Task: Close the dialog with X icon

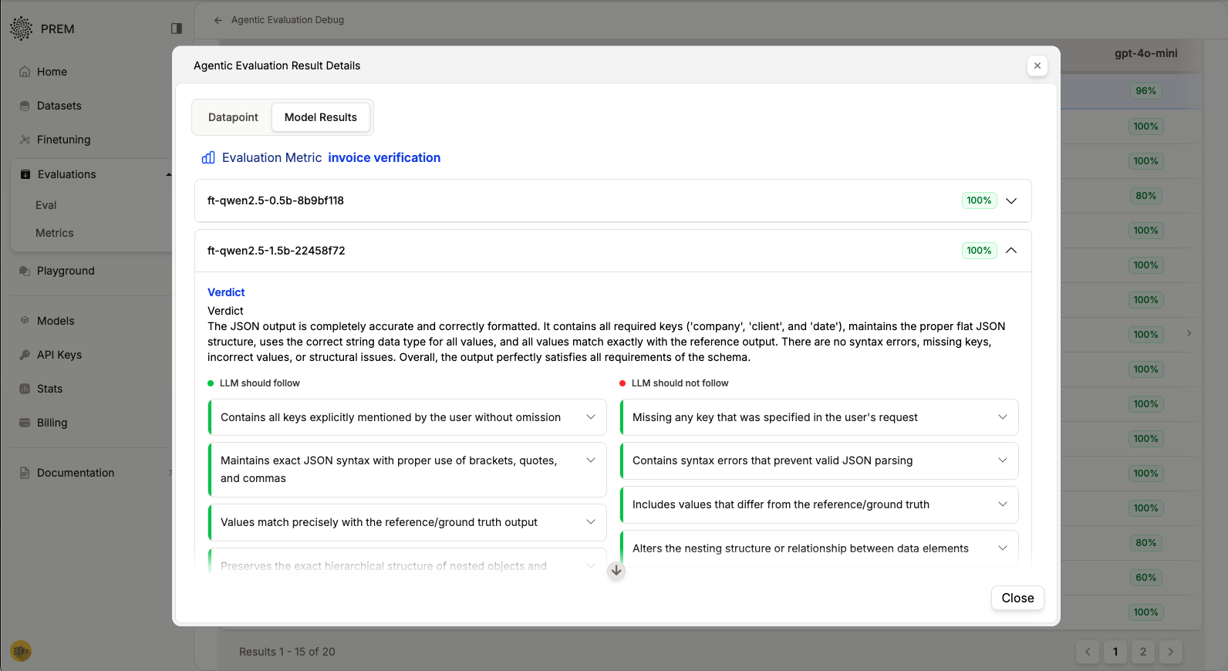Action: coord(1037,66)
